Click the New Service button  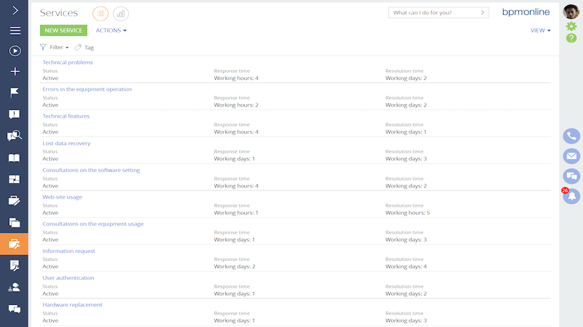tap(63, 30)
